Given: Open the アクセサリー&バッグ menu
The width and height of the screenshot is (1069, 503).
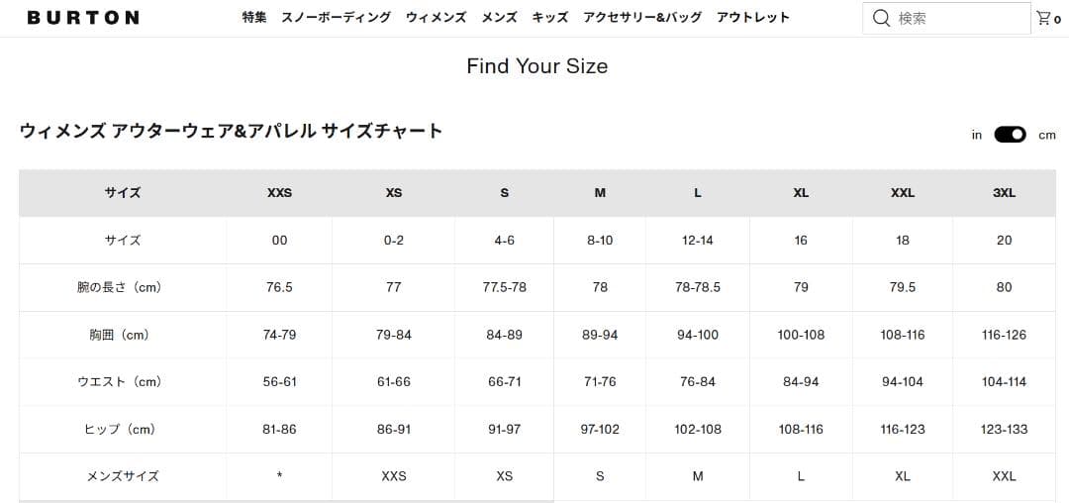Looking at the screenshot, I should click(x=641, y=18).
